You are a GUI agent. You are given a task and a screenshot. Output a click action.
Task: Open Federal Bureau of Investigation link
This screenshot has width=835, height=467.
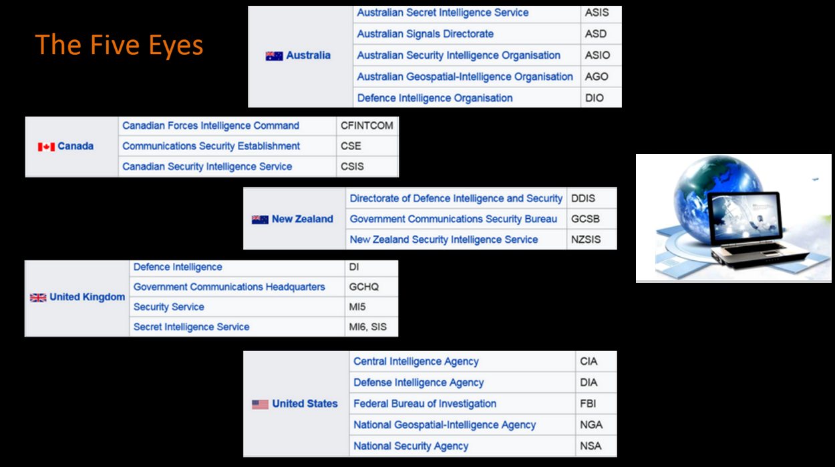pos(425,404)
